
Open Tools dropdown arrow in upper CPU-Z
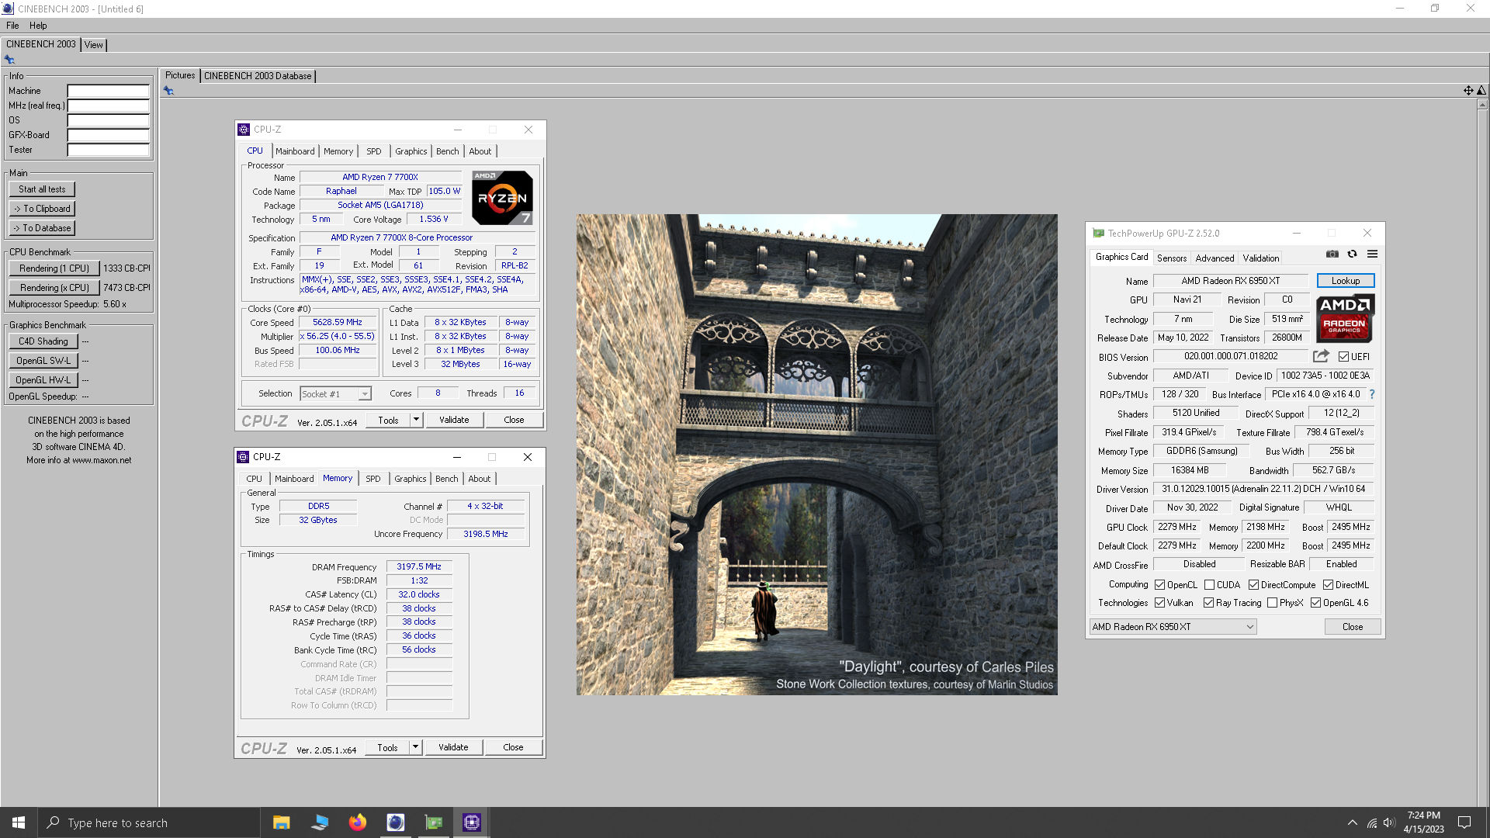click(416, 420)
